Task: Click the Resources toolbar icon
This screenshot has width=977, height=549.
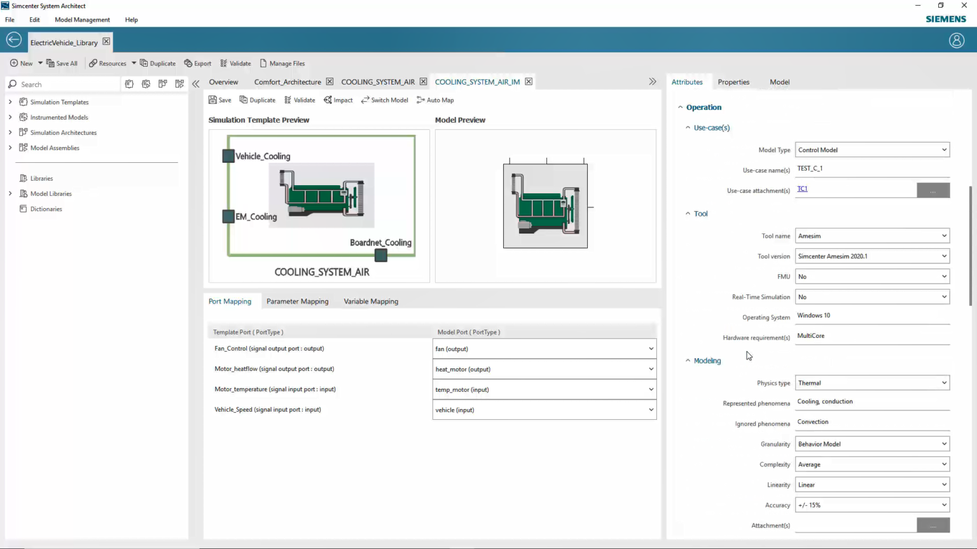Action: pos(108,63)
